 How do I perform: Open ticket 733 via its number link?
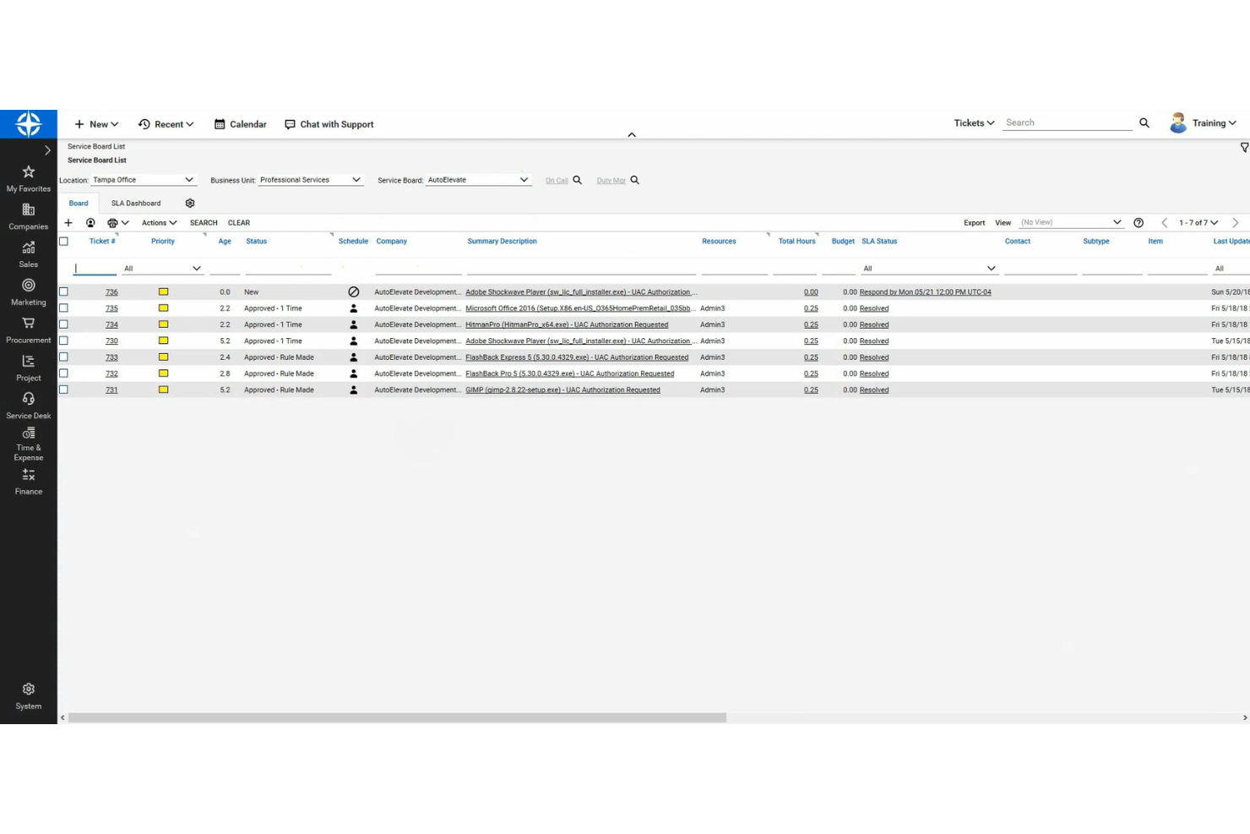tap(111, 357)
